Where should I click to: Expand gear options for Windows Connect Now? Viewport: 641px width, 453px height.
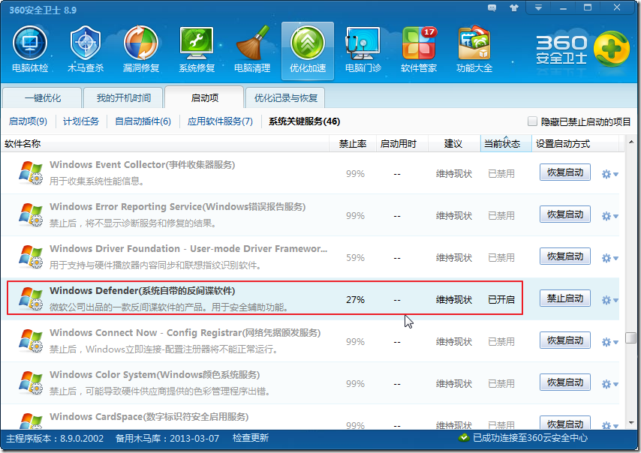tap(610, 342)
